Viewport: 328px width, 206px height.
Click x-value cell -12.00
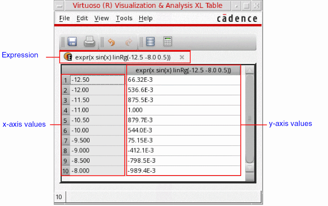tap(97, 90)
